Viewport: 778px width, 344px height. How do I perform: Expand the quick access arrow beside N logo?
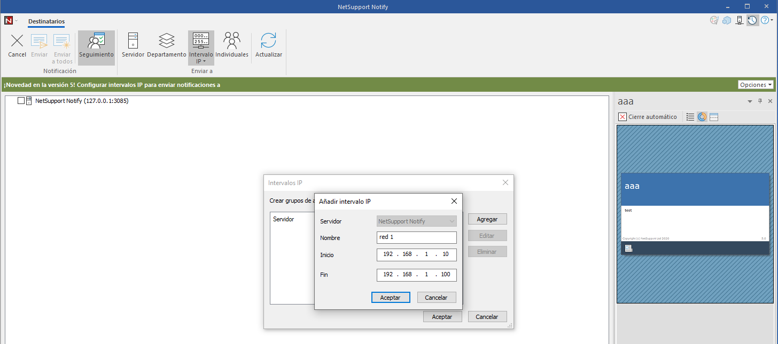tap(17, 21)
